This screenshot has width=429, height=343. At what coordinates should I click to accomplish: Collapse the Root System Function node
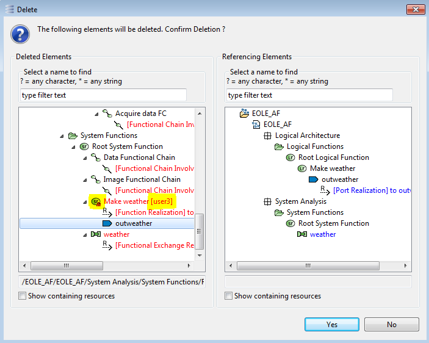(73, 146)
